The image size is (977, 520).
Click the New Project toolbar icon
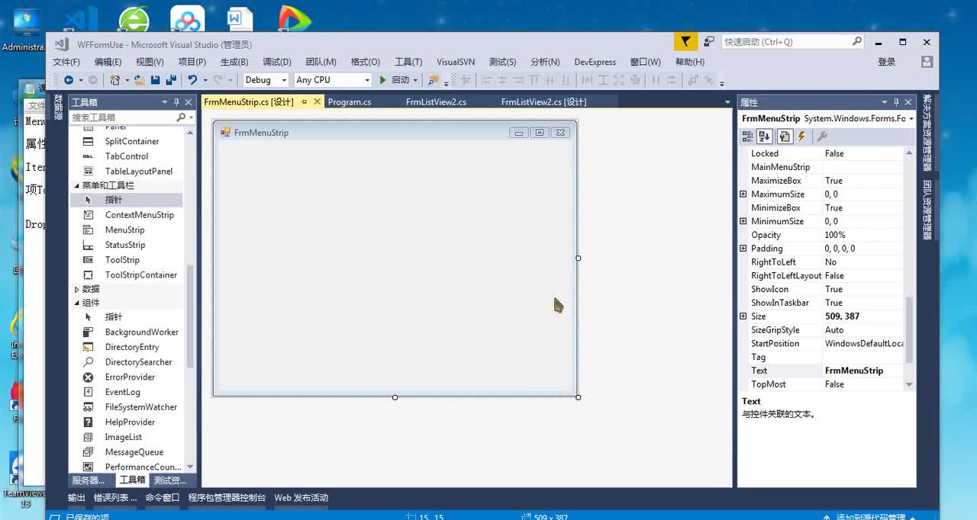114,80
